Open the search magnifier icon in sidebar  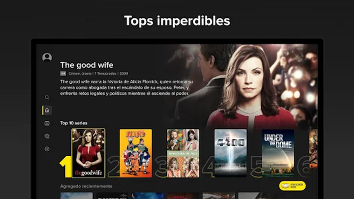(47, 97)
